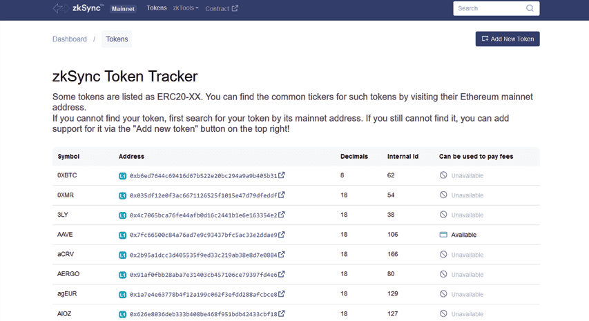Select the AERGO symbol cell
The height and width of the screenshot is (321, 589).
pos(68,274)
